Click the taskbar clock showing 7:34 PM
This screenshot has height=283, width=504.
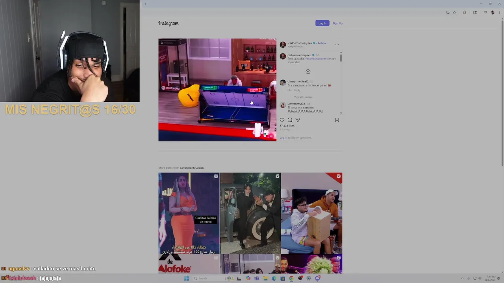pyautogui.click(x=490, y=278)
